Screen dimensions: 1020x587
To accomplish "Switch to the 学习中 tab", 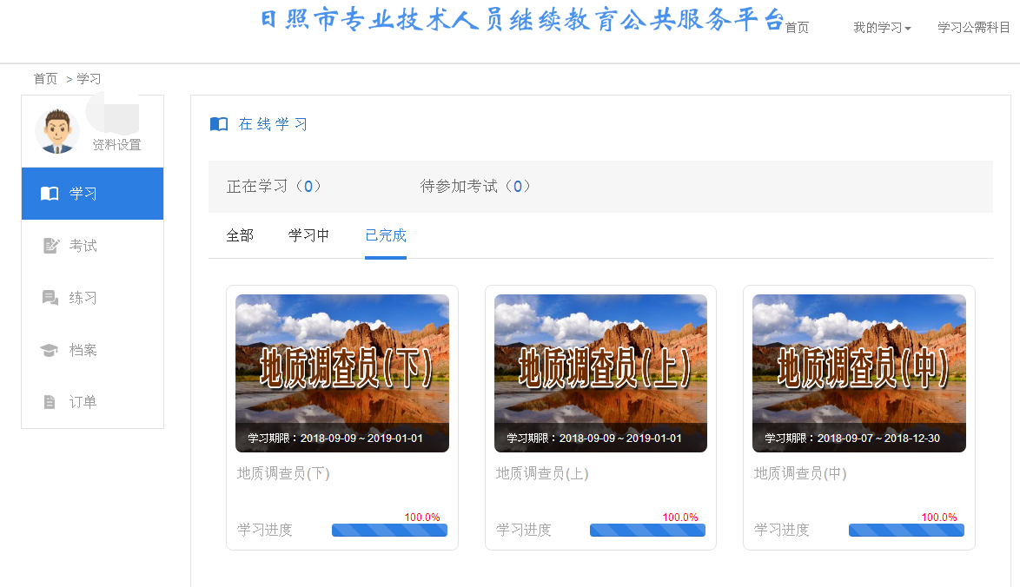I will [309, 235].
